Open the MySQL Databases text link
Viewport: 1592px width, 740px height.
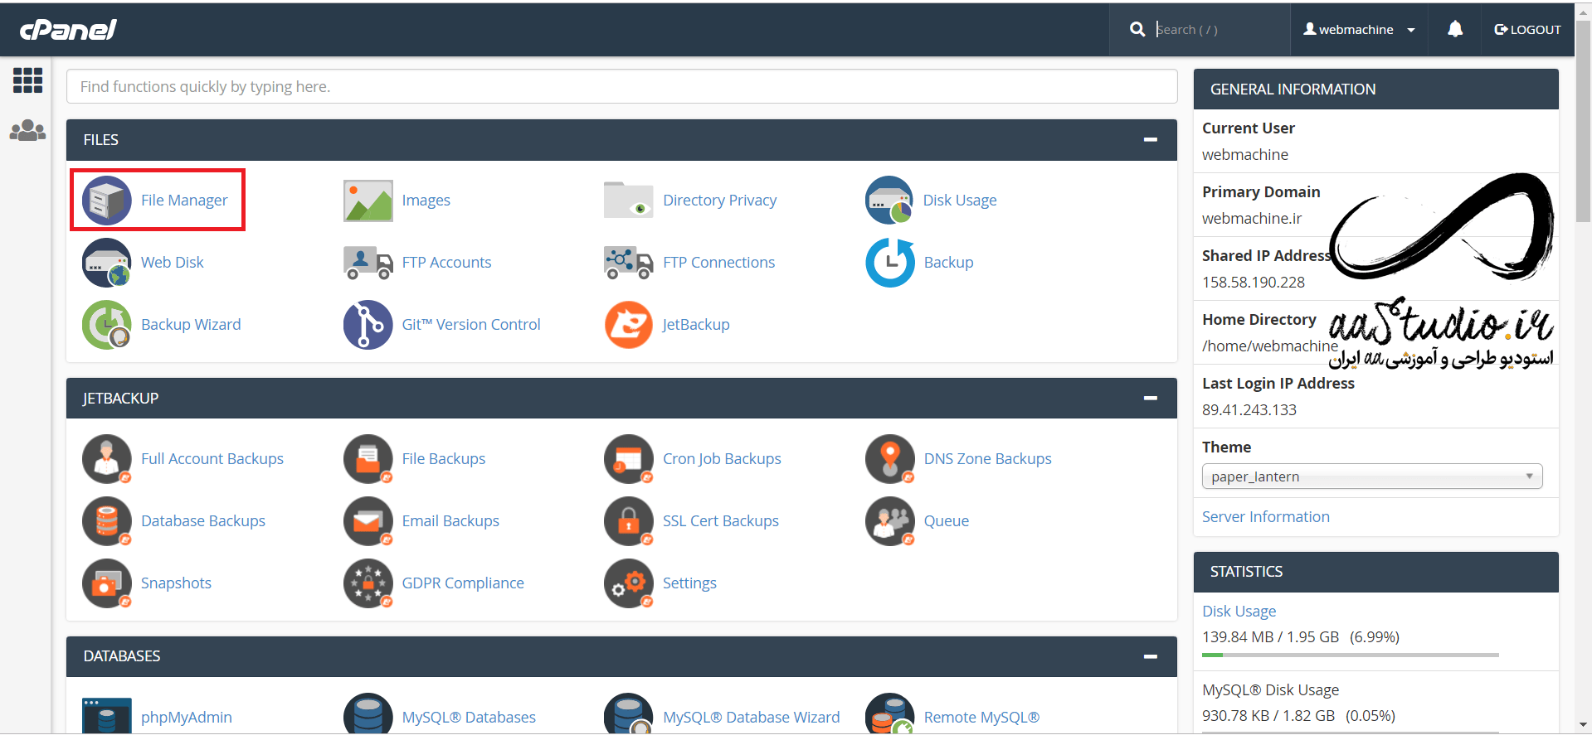point(469,718)
